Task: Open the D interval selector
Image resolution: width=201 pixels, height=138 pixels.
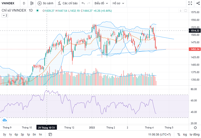Action: (24, 3)
